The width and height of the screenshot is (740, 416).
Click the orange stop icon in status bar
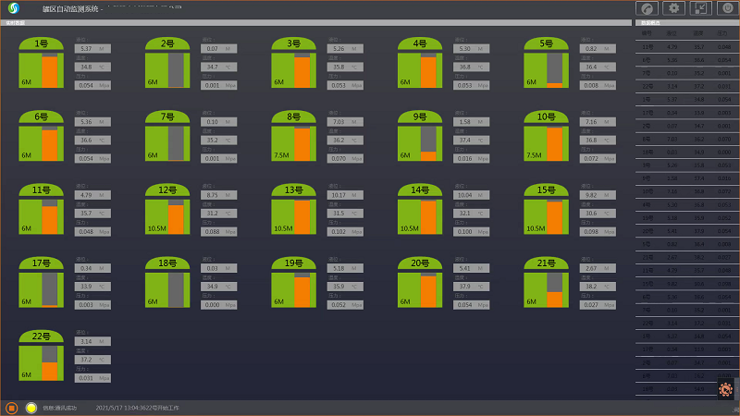point(12,408)
